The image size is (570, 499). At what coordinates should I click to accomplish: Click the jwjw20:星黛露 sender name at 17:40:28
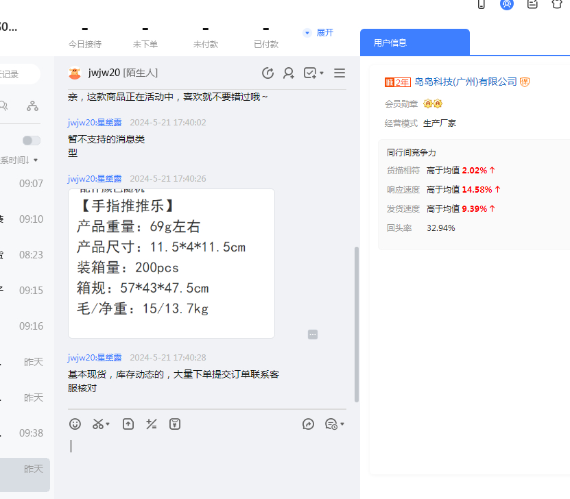95,358
